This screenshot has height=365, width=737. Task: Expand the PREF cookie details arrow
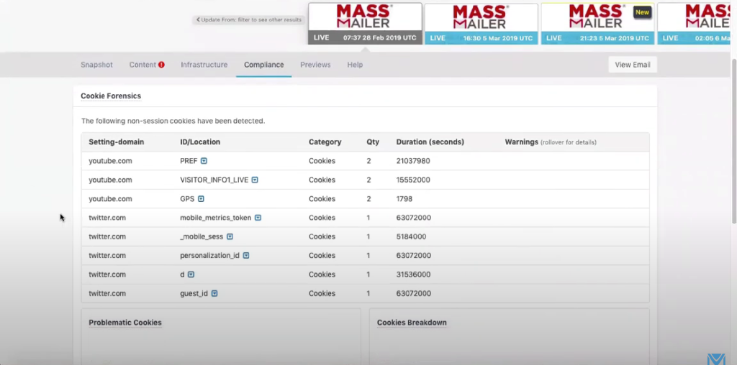coord(204,162)
